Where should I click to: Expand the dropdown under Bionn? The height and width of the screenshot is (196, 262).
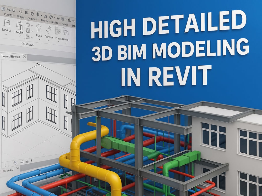click(x=66, y=43)
